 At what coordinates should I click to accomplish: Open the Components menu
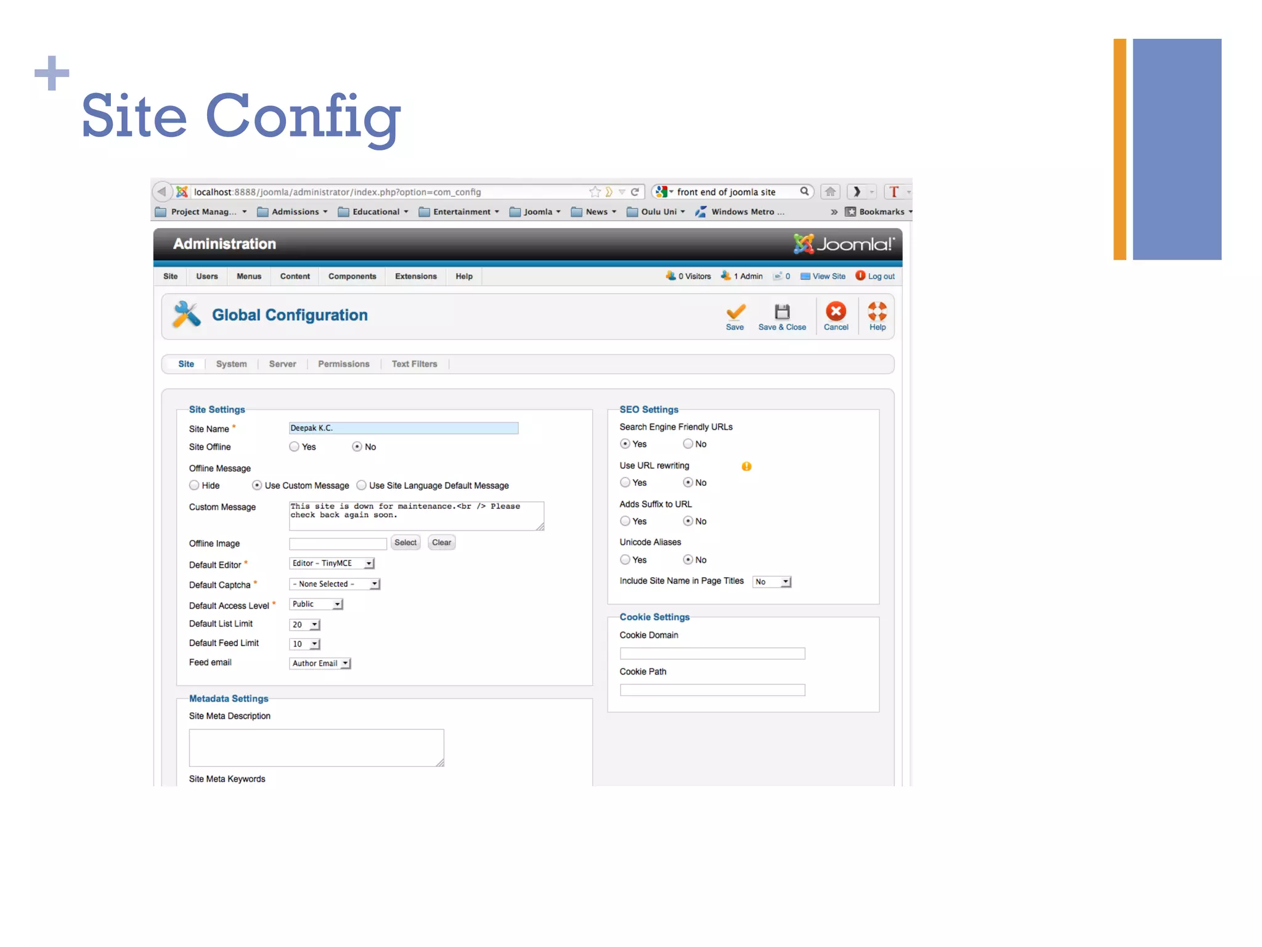352,276
